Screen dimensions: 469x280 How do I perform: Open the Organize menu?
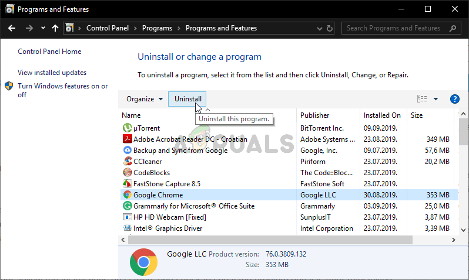[145, 98]
